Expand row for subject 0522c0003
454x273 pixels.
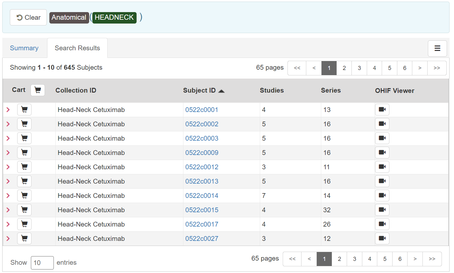8,138
